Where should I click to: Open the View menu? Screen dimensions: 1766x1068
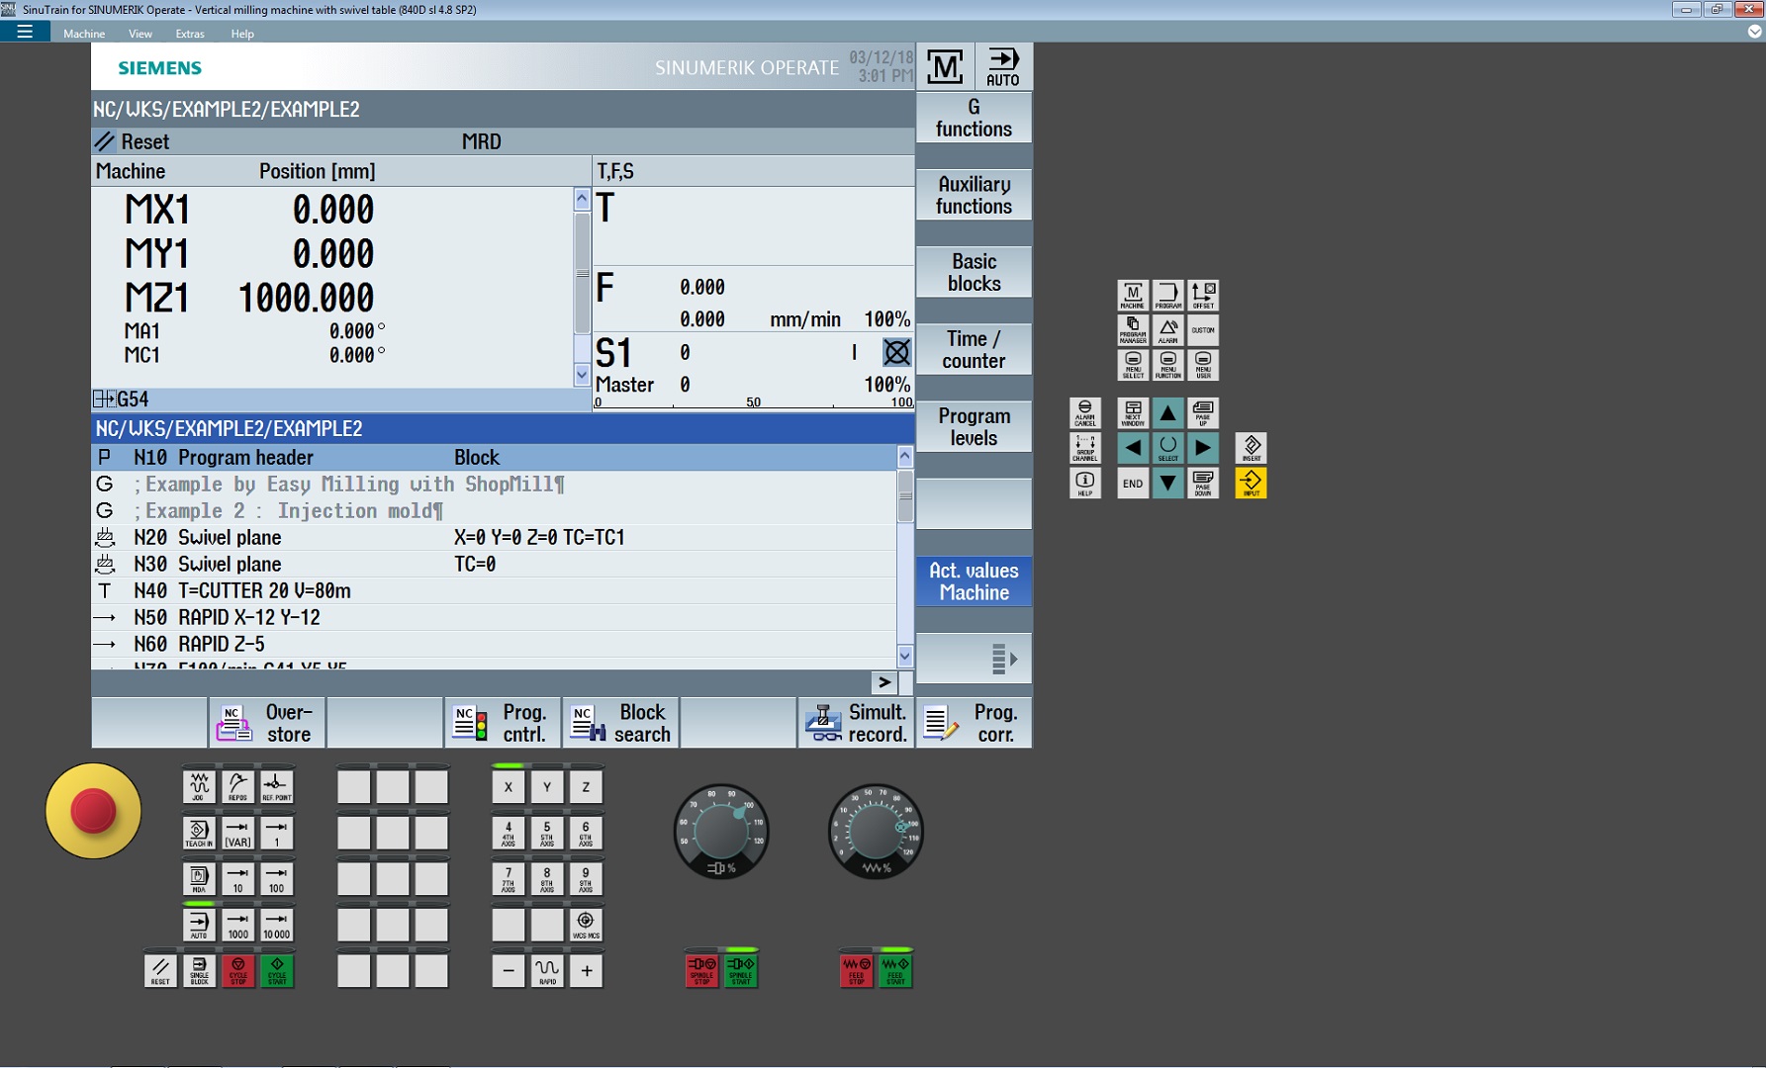click(140, 34)
